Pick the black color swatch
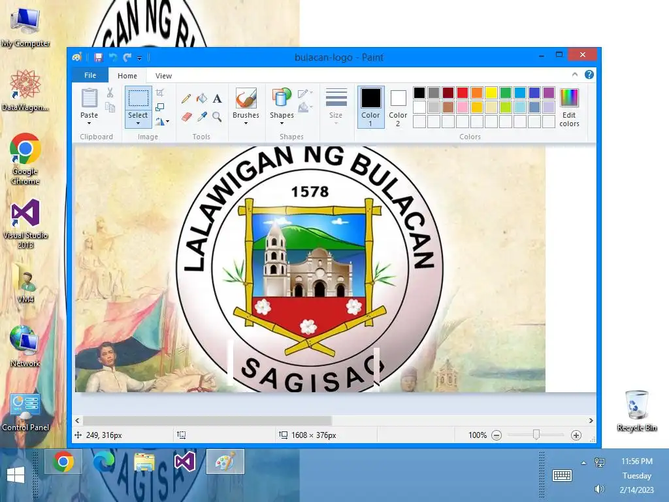 [419, 93]
